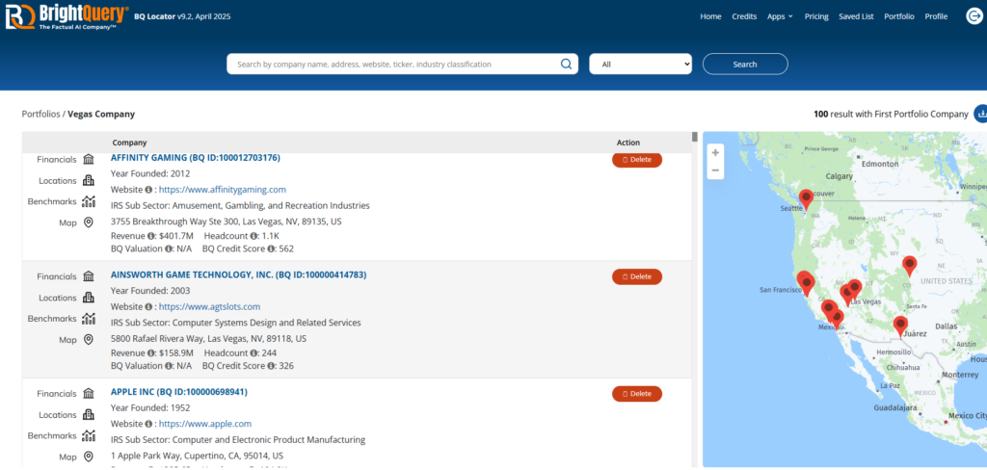Click Year Founded: 1952 text
Viewport: 987px width, 470px height.
[150, 407]
